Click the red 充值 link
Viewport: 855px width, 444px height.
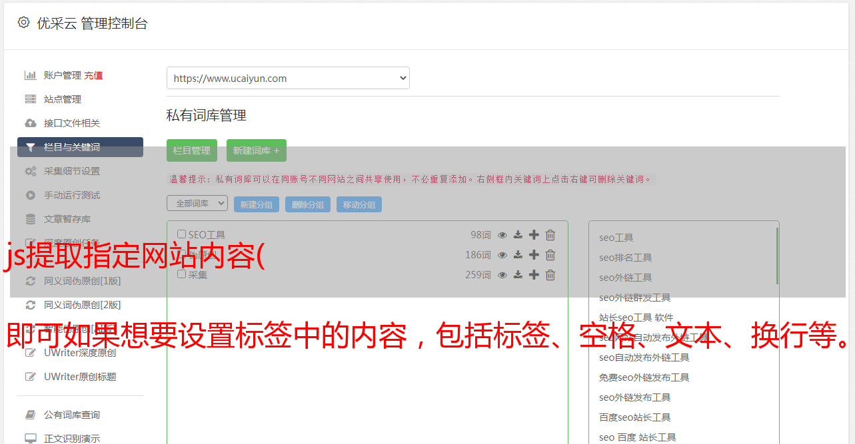(x=93, y=75)
